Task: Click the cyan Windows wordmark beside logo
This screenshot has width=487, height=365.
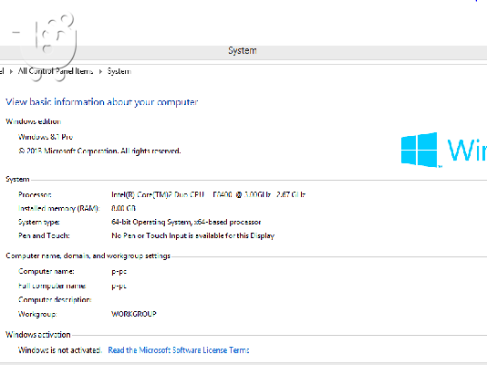Action: point(467,151)
